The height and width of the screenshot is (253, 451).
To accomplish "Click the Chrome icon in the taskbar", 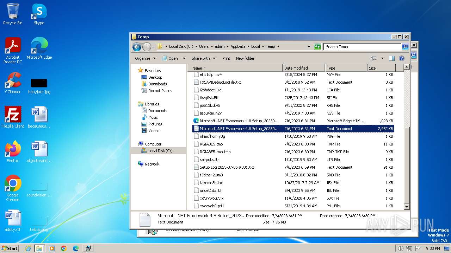I will click(64, 248).
